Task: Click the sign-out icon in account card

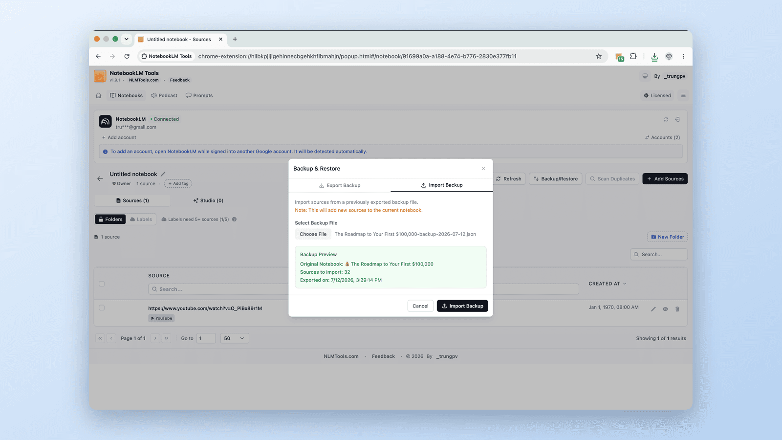Action: 677,119
